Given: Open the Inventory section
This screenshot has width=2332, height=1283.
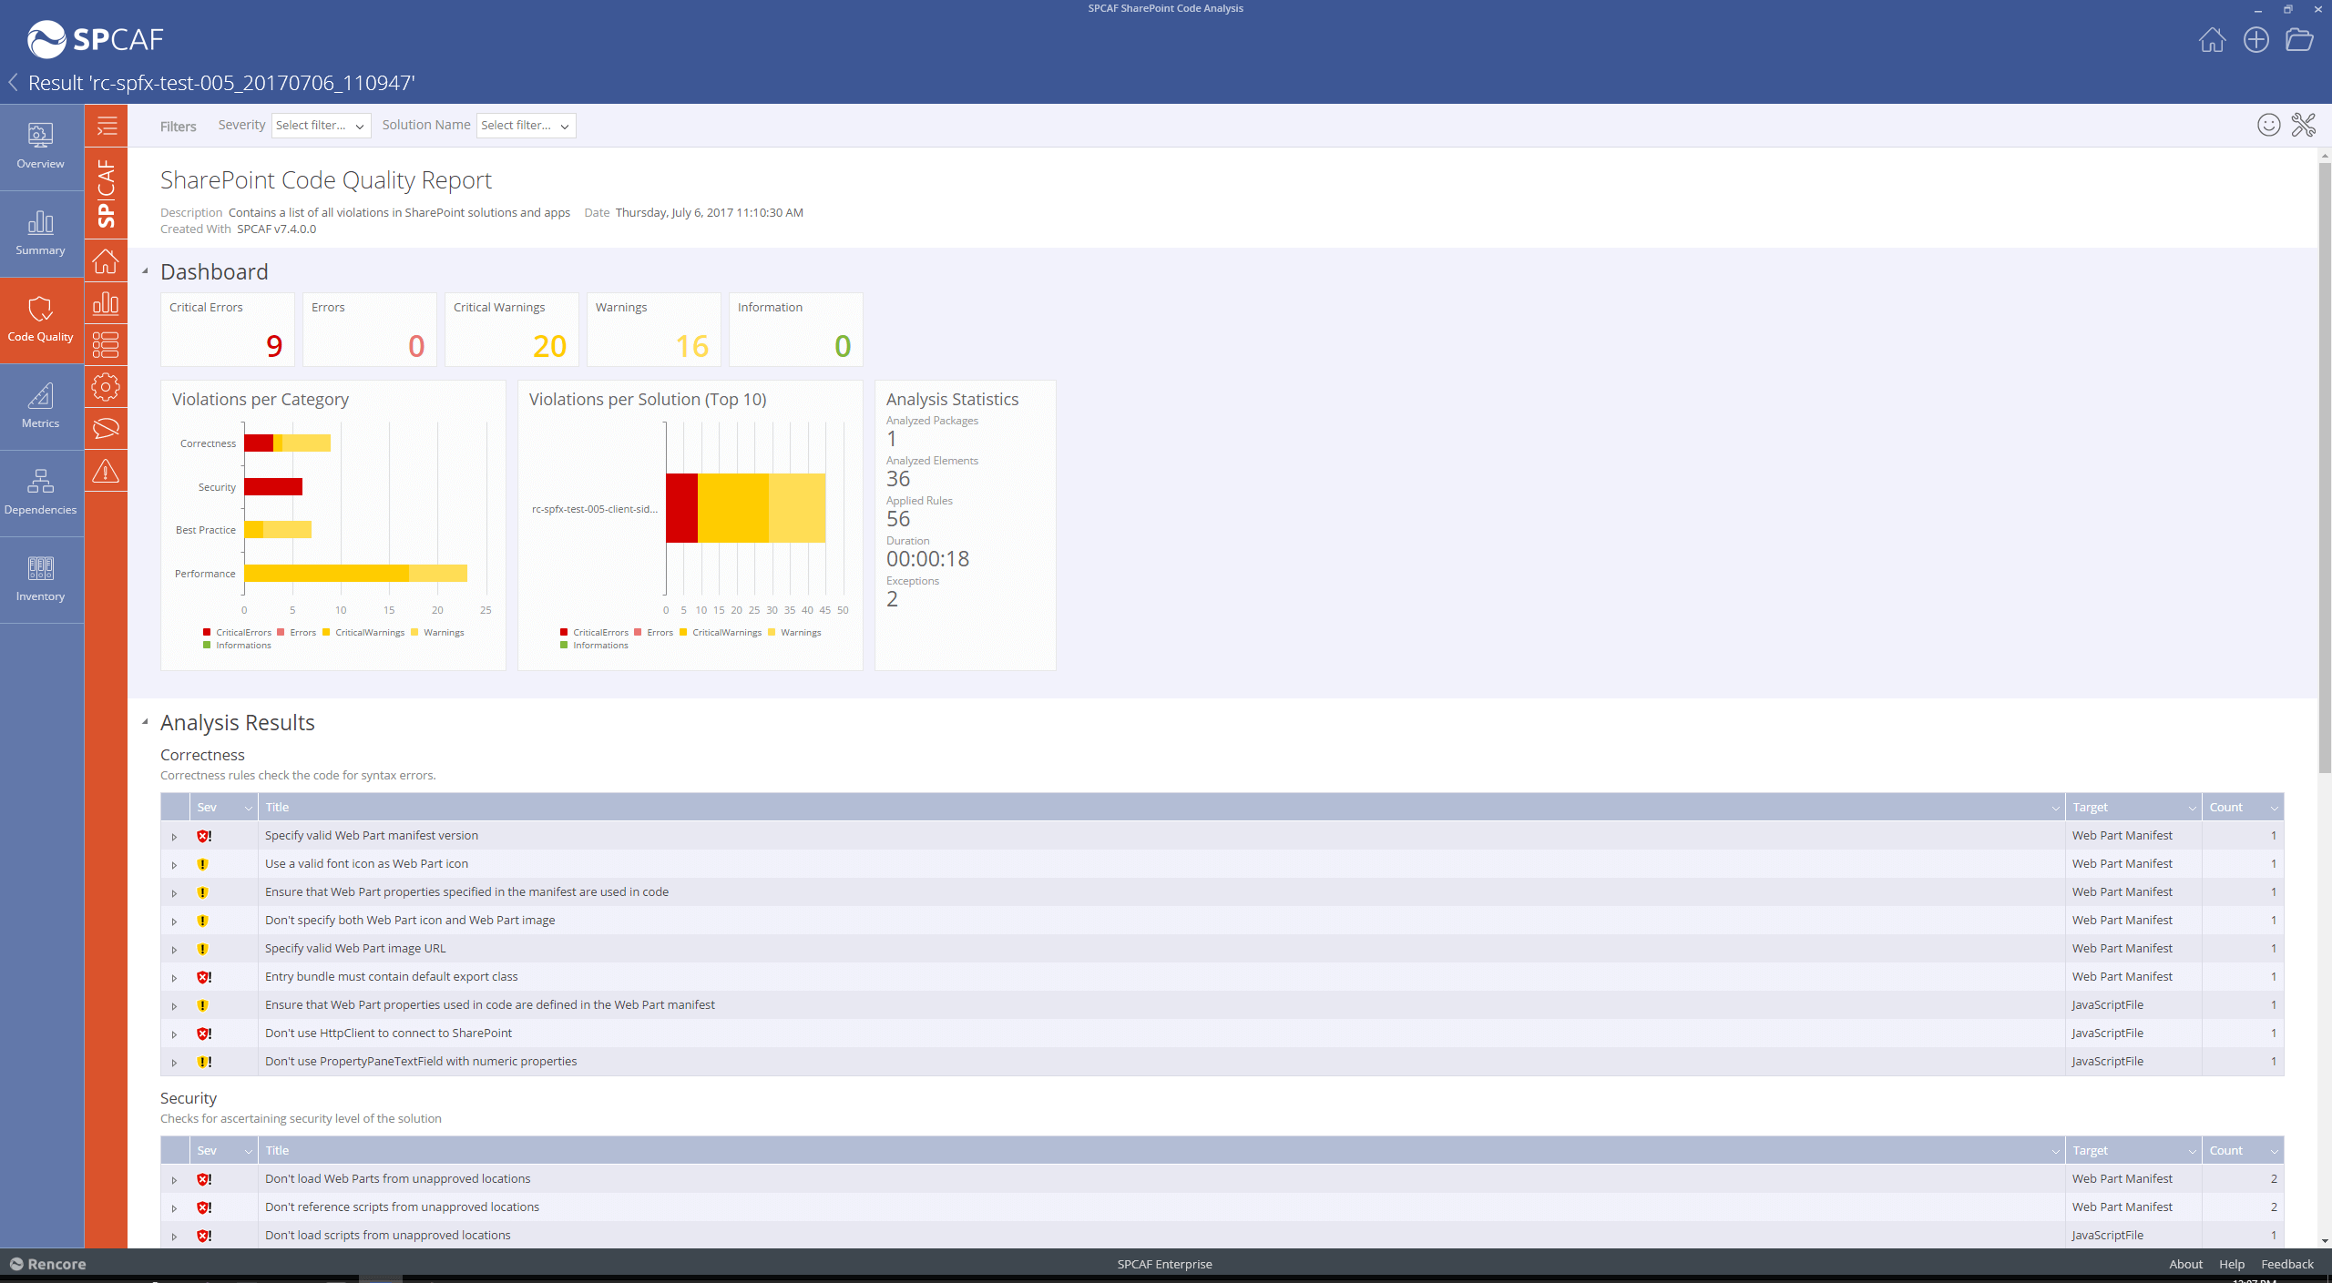Looking at the screenshot, I should click(x=41, y=579).
